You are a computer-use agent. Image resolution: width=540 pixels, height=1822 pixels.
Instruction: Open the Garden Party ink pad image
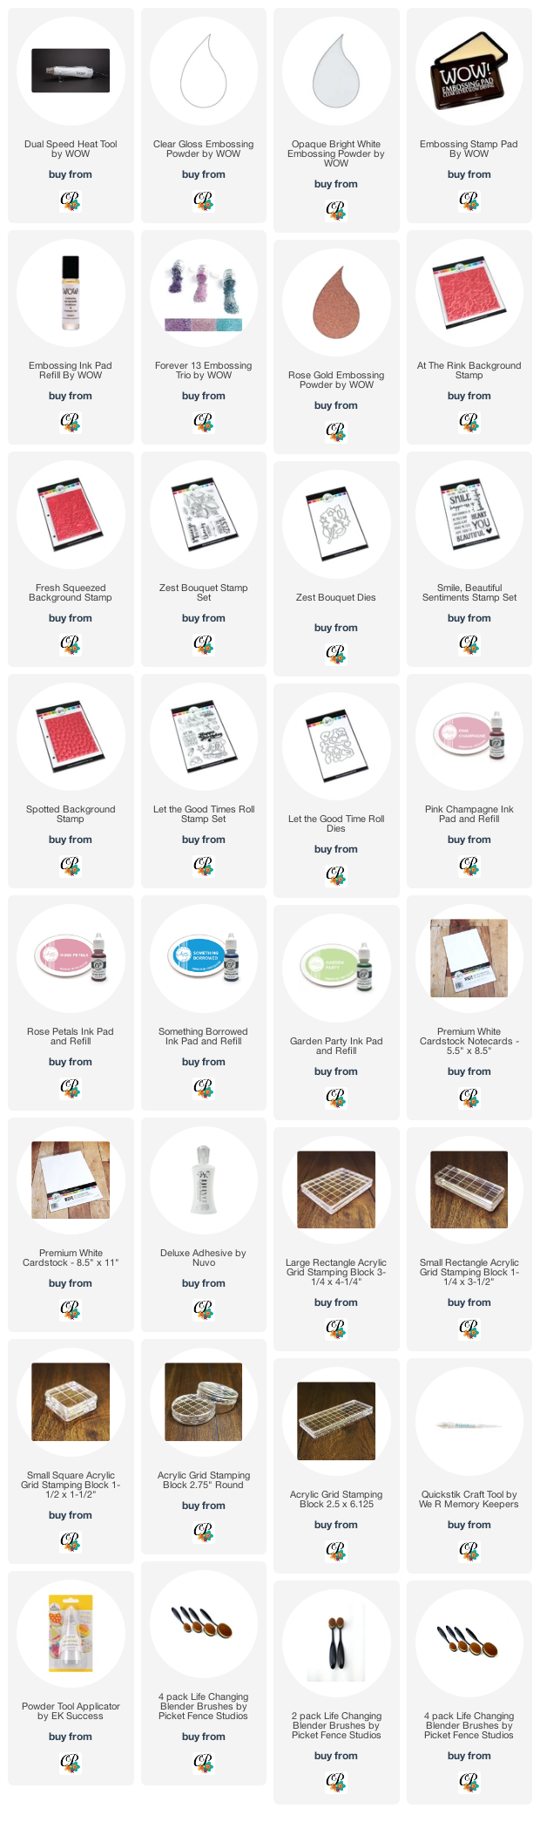pos(335,968)
